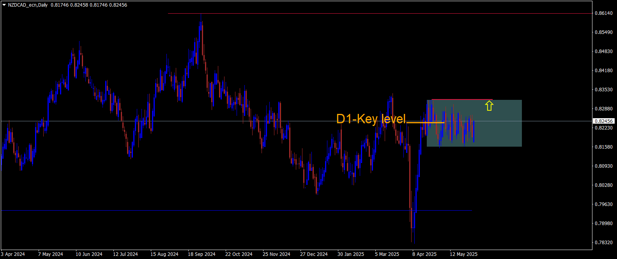This screenshot has width=617, height=259.
Task: Click the 8 Apr 2025 date label
Action: click(x=424, y=254)
